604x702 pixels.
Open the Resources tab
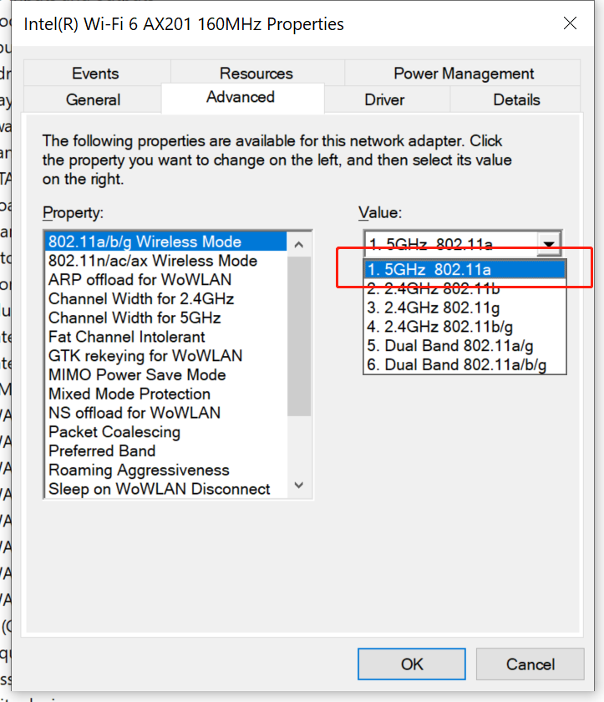256,73
